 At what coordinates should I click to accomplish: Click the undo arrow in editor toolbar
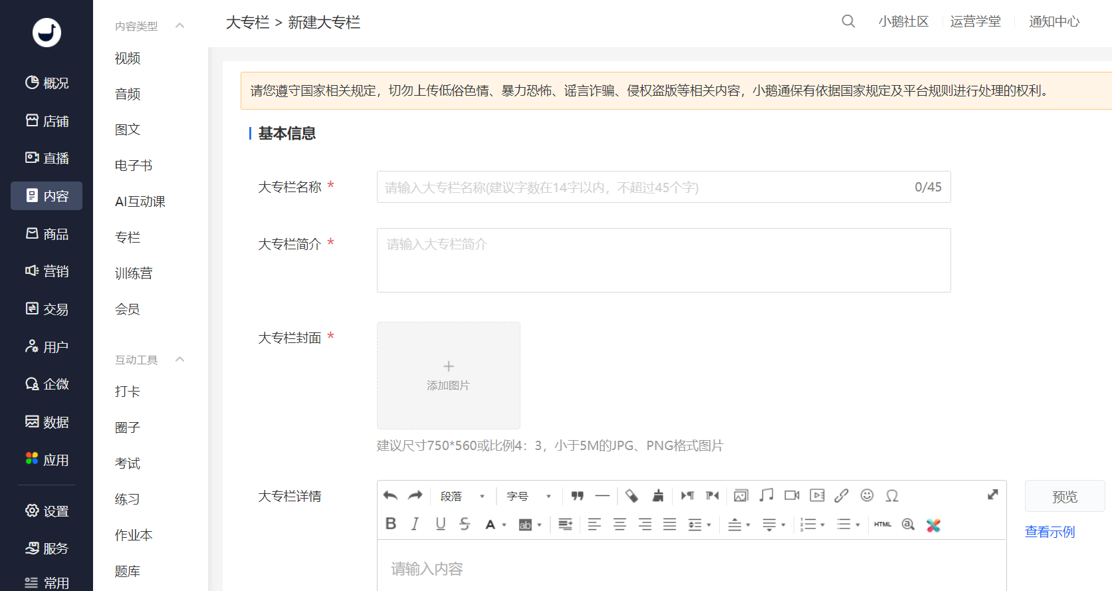(390, 496)
